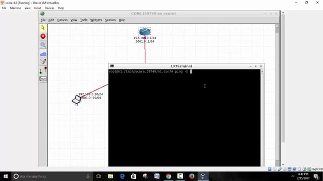Close the LXTerminal window
Image resolution: width=323 pixels, height=181 pixels.
[261, 66]
